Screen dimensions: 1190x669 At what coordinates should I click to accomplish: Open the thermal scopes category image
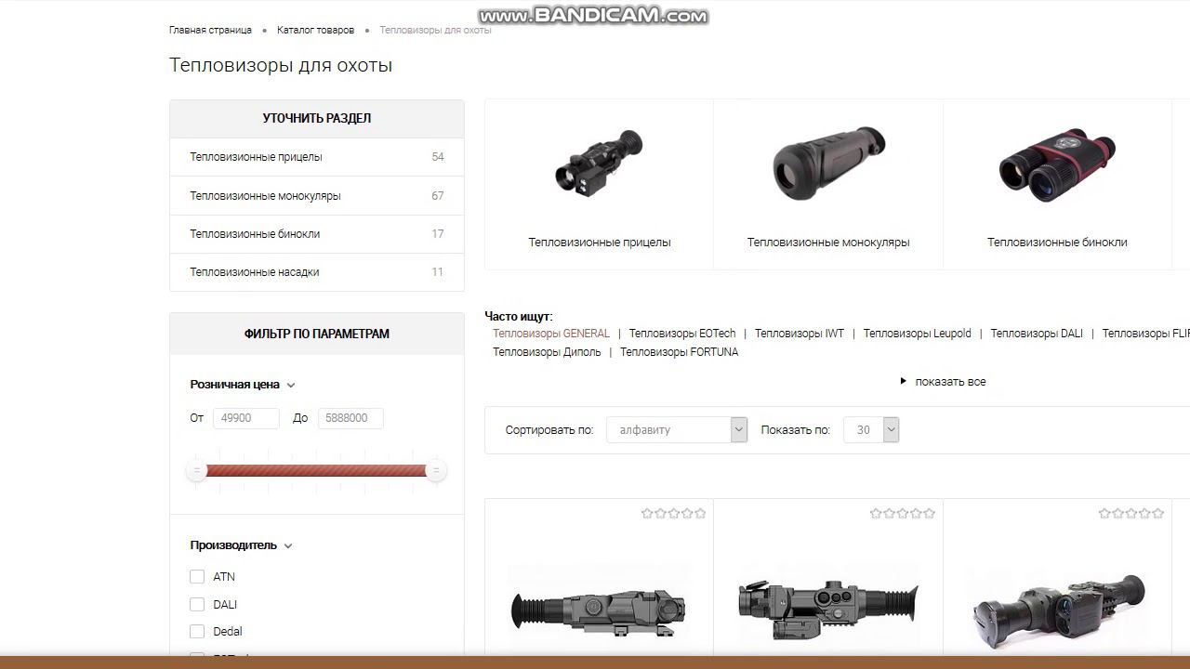coord(599,162)
